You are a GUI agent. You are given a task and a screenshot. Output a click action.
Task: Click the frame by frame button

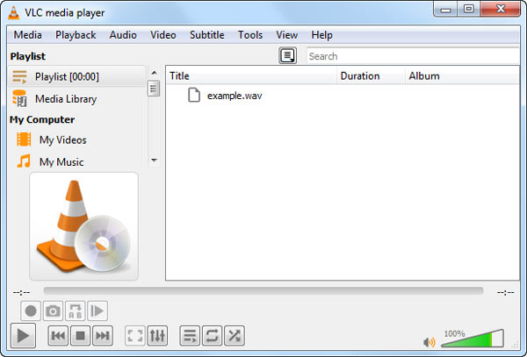click(97, 311)
